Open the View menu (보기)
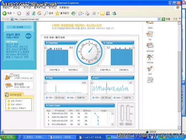Viewport: 186px width, 140px height. pyautogui.click(x=27, y=7)
